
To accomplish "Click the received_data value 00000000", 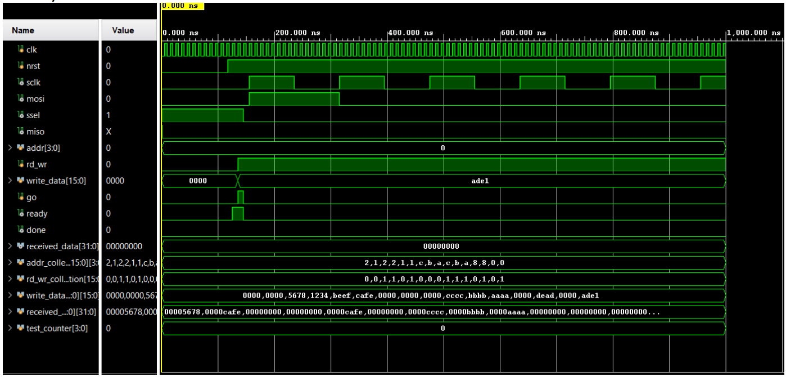I will (124, 246).
